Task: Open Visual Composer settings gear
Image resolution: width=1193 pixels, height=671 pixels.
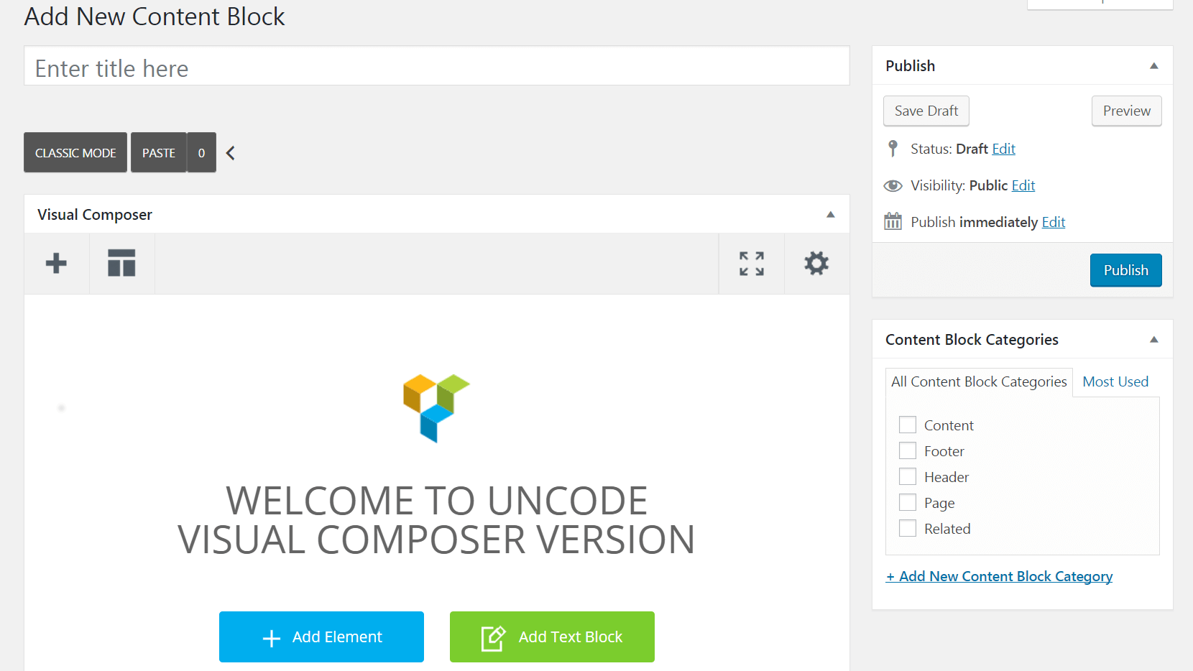Action: (x=816, y=263)
